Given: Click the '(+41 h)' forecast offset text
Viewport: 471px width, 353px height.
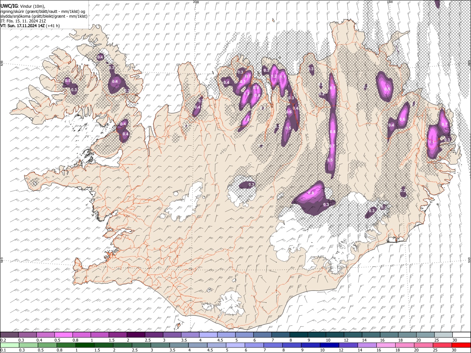Looking at the screenshot, I should point(53,26).
